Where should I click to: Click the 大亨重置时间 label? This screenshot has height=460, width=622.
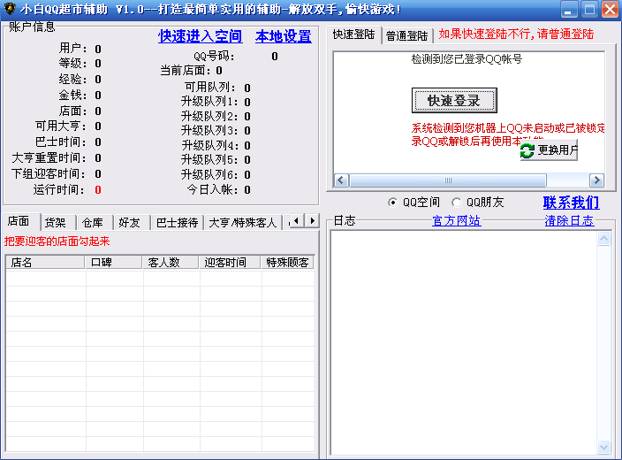[49, 158]
